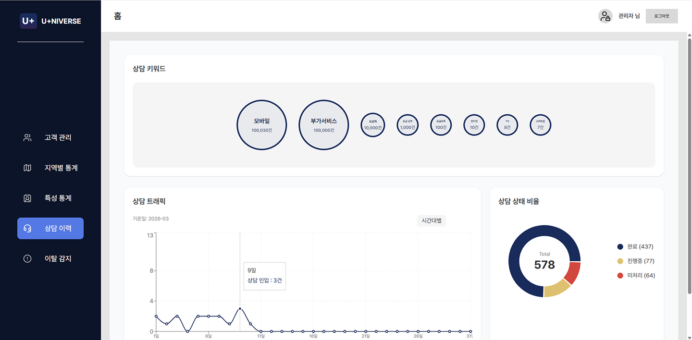Click the 지역별 통계 map icon
692x340 pixels.
27,168
